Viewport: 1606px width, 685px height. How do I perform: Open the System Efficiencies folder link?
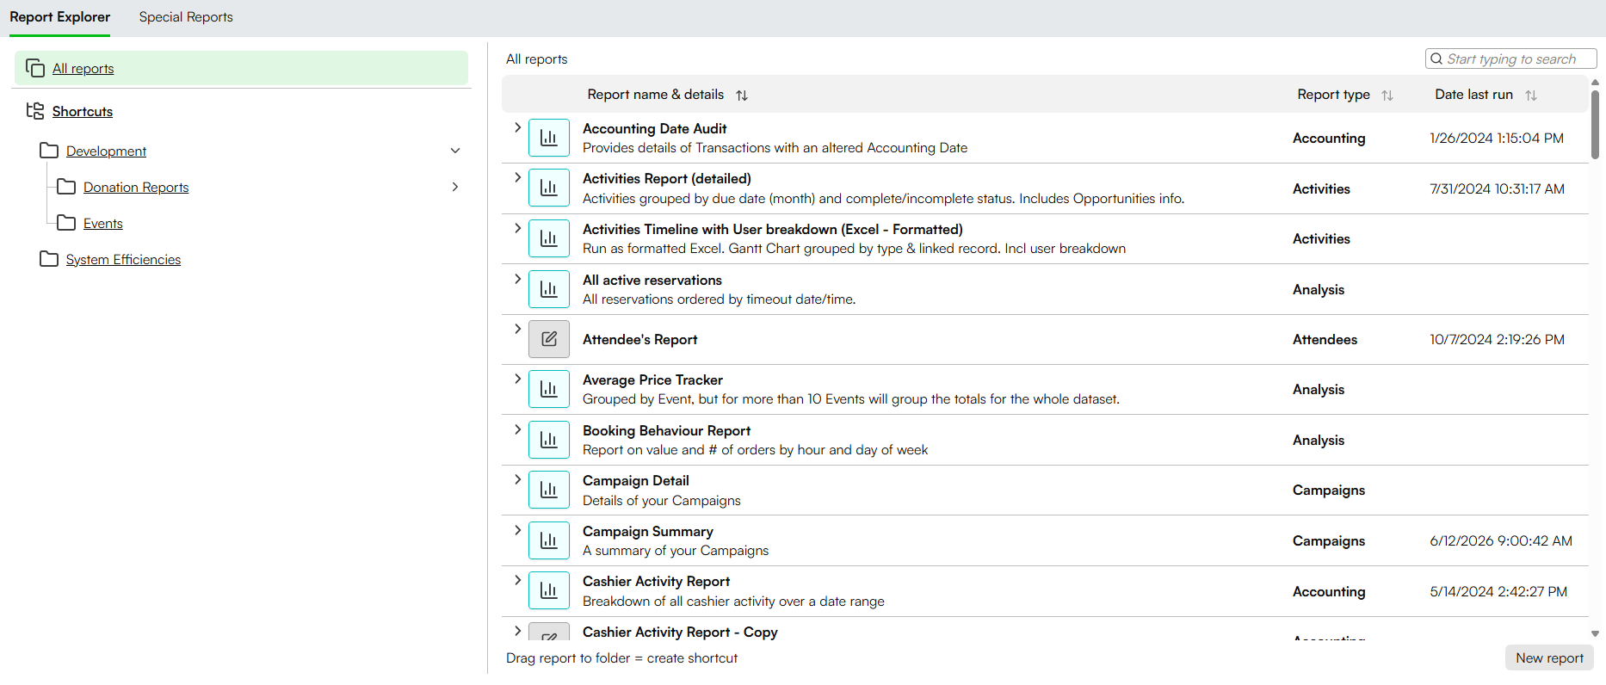123,259
